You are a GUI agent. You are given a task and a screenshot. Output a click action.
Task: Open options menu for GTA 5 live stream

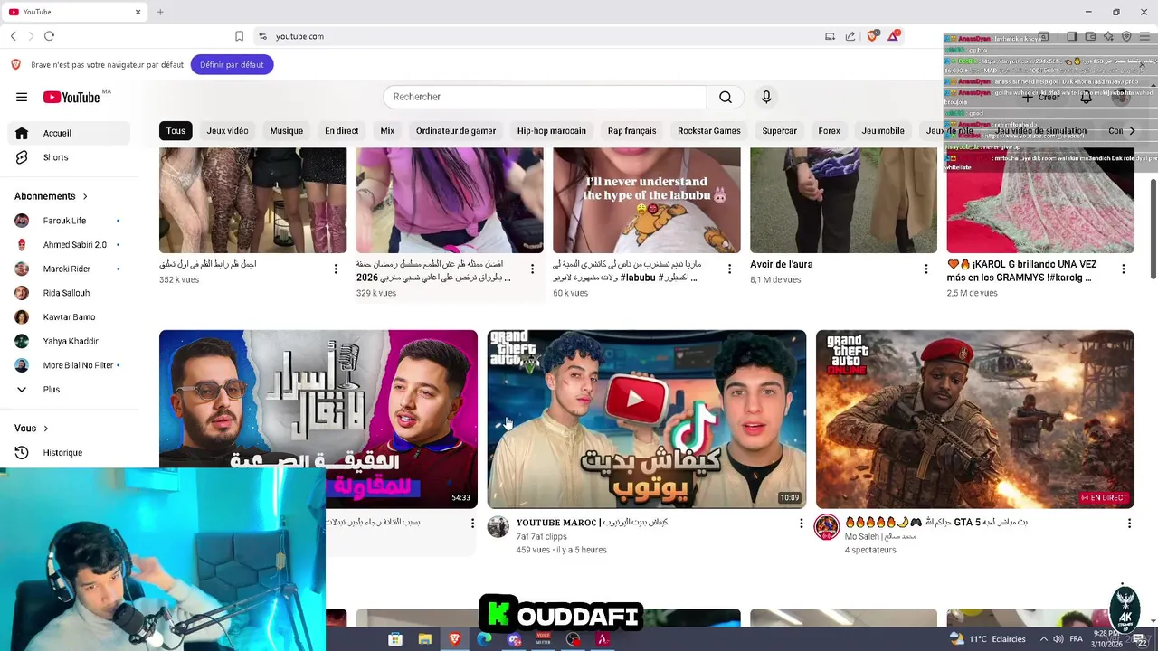[x=1129, y=523]
